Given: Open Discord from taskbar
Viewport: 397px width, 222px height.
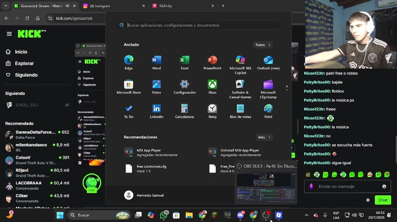Looking at the screenshot, I should coord(240,215).
